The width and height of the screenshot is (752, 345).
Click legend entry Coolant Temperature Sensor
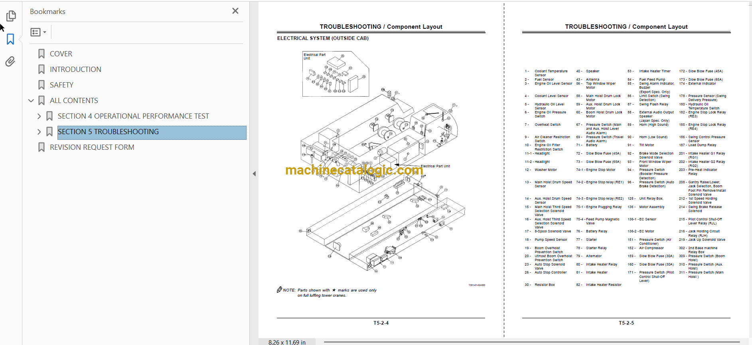(547, 73)
